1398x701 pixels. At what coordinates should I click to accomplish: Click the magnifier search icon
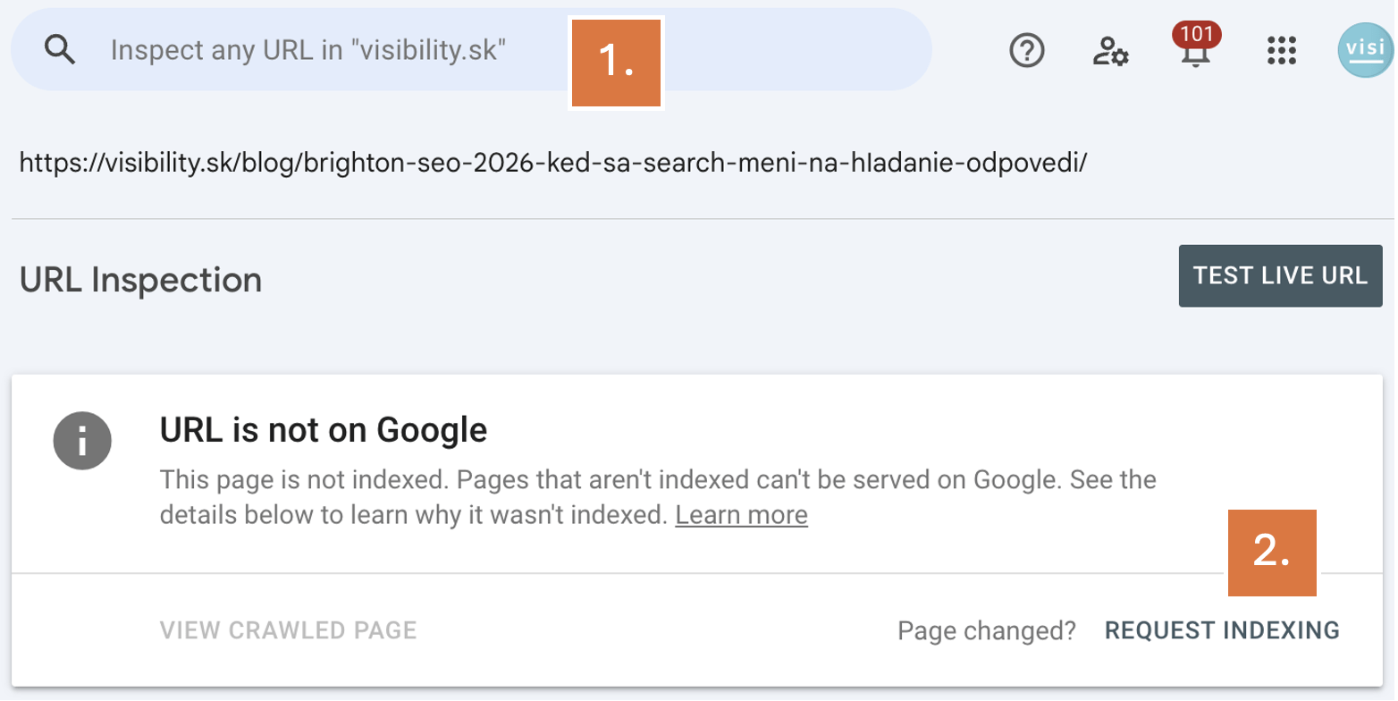[x=59, y=50]
